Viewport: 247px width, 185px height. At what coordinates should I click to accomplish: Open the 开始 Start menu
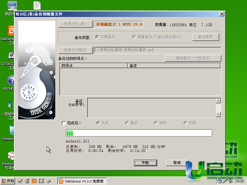[x=8, y=181]
